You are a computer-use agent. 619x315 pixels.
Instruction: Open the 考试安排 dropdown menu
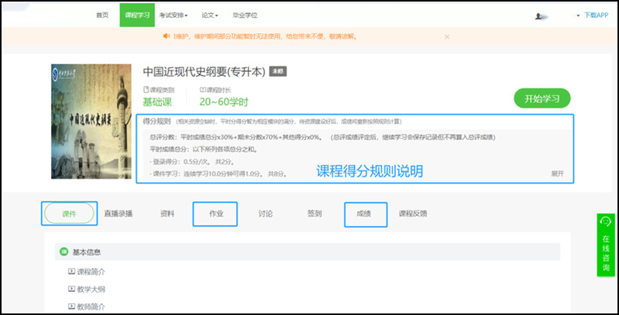point(174,15)
